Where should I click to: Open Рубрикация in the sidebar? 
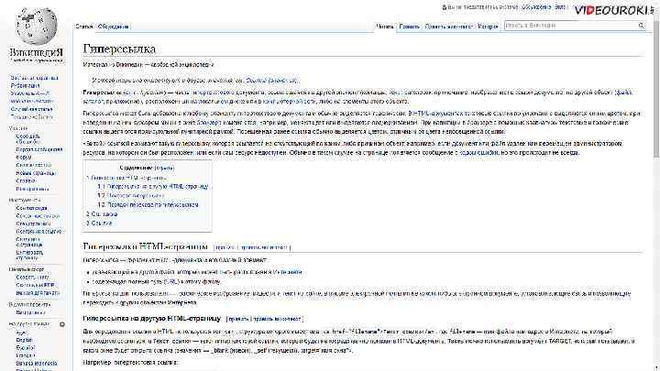(25, 85)
